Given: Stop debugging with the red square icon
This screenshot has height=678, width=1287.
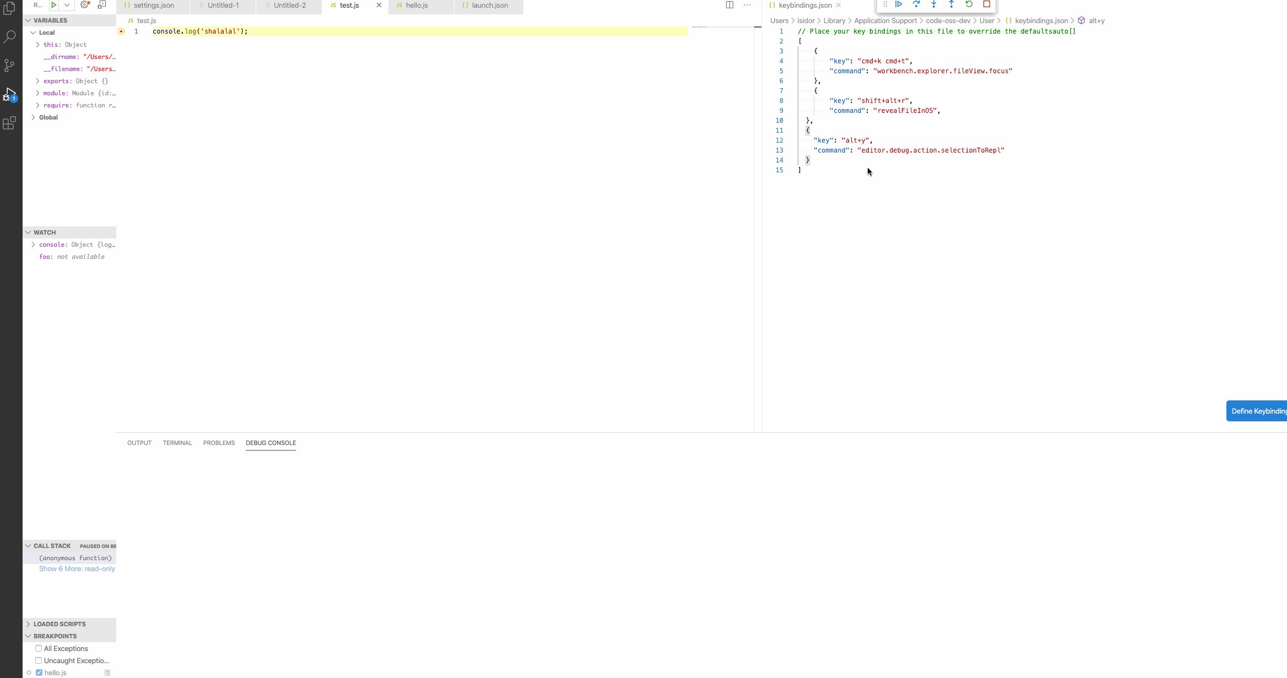Looking at the screenshot, I should tap(986, 4).
